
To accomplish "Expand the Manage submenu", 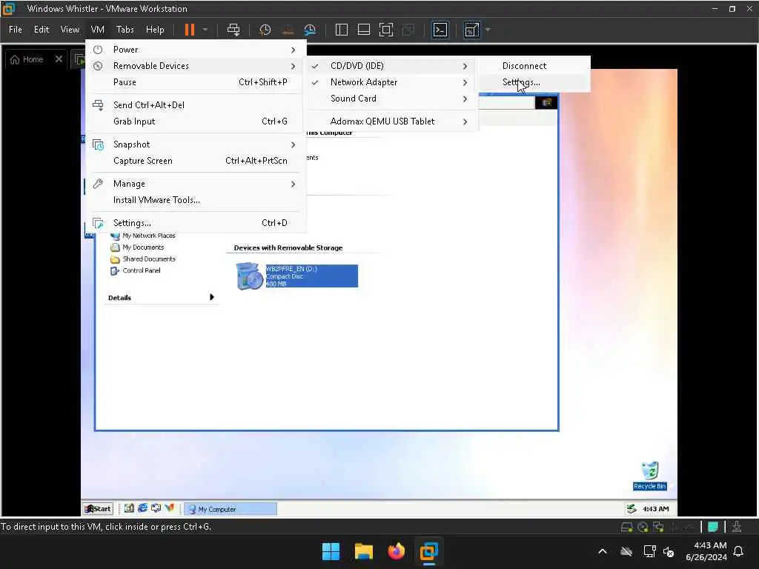I will [x=196, y=184].
